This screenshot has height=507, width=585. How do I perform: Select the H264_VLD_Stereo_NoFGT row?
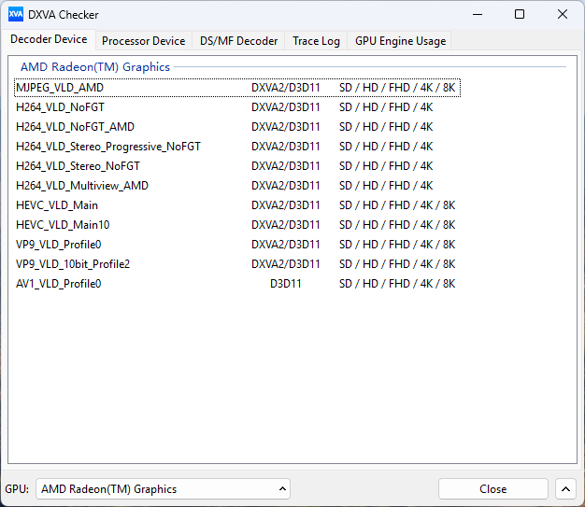[x=237, y=166]
